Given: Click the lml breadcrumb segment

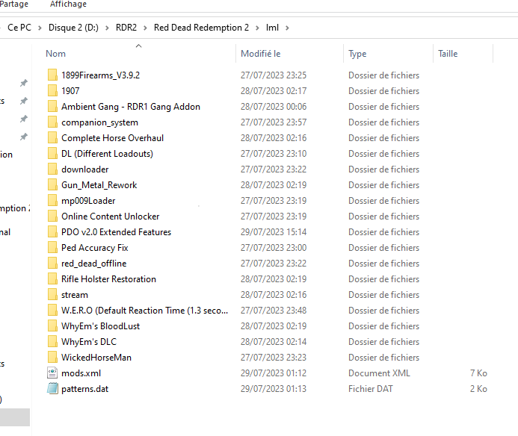Looking at the screenshot, I should click(272, 28).
